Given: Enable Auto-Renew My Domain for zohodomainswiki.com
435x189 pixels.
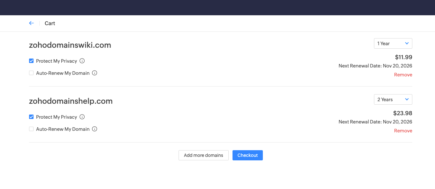Looking at the screenshot, I should click(31, 73).
